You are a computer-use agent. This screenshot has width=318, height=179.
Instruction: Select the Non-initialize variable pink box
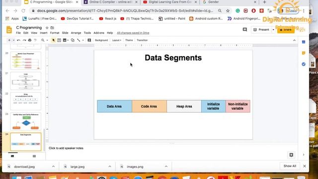(238, 106)
